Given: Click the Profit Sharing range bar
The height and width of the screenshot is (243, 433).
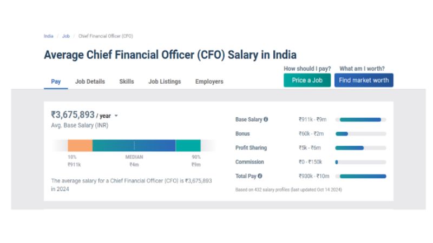Looking at the screenshot, I should (x=360, y=147).
